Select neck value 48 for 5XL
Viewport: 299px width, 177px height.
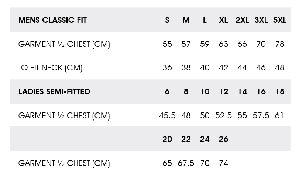point(280,68)
